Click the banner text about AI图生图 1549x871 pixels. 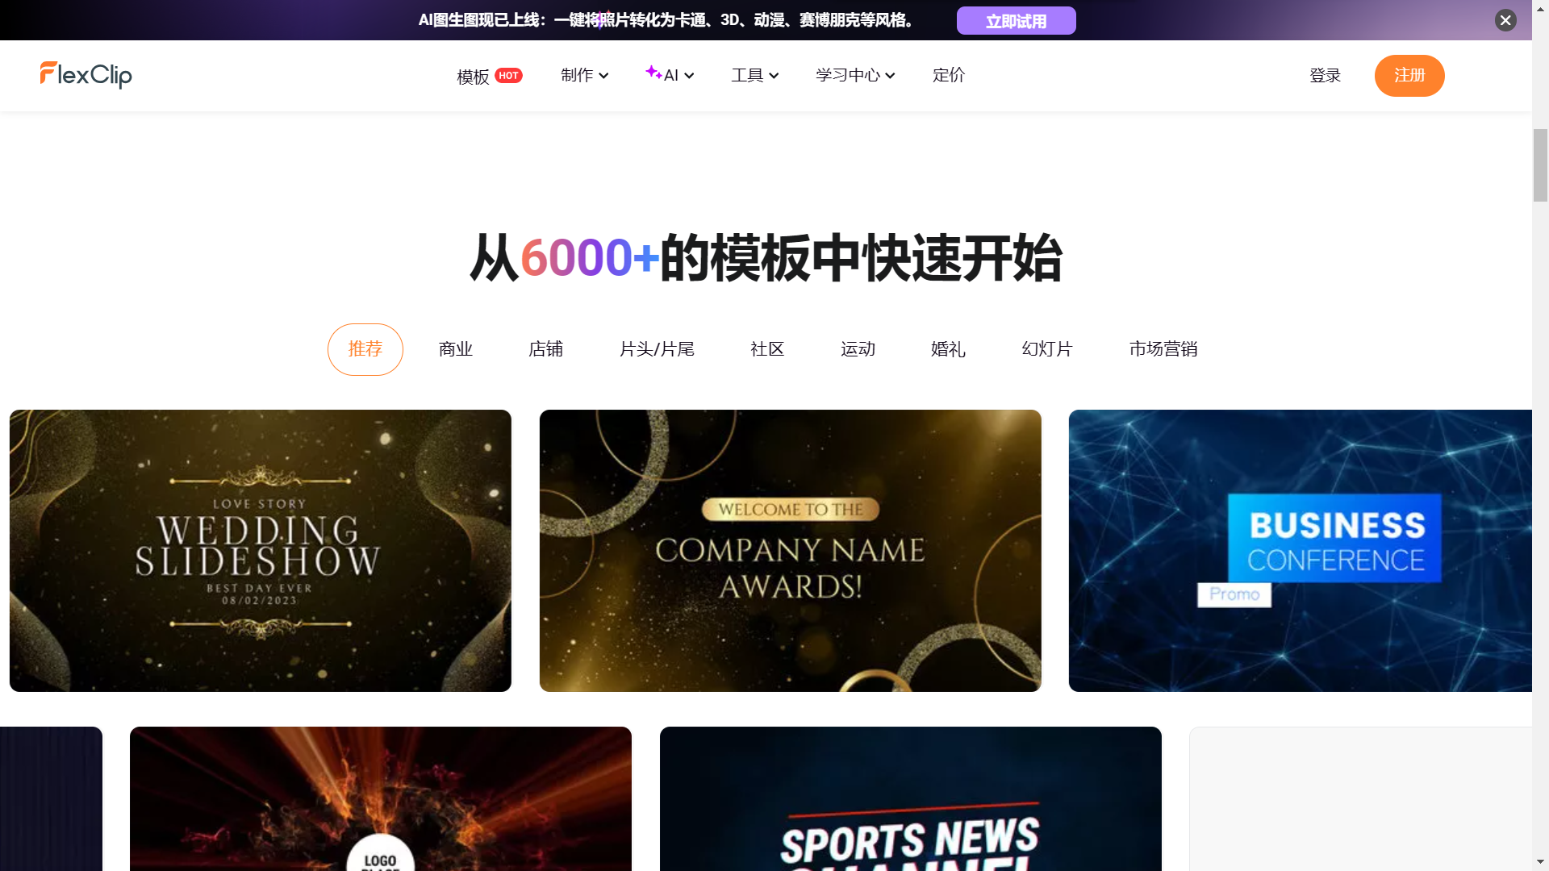pyautogui.click(x=667, y=20)
